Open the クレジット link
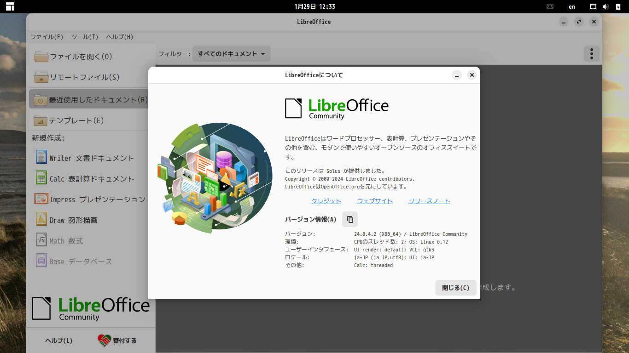 [326, 201]
